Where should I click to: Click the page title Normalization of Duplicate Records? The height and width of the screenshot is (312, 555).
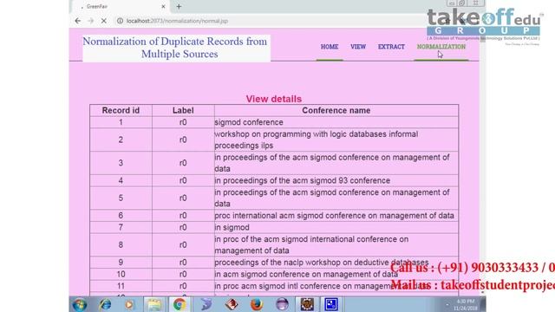[175, 48]
